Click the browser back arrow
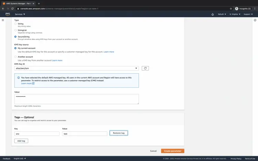This screenshot has width=258, height=161. pyautogui.click(x=3, y=9)
